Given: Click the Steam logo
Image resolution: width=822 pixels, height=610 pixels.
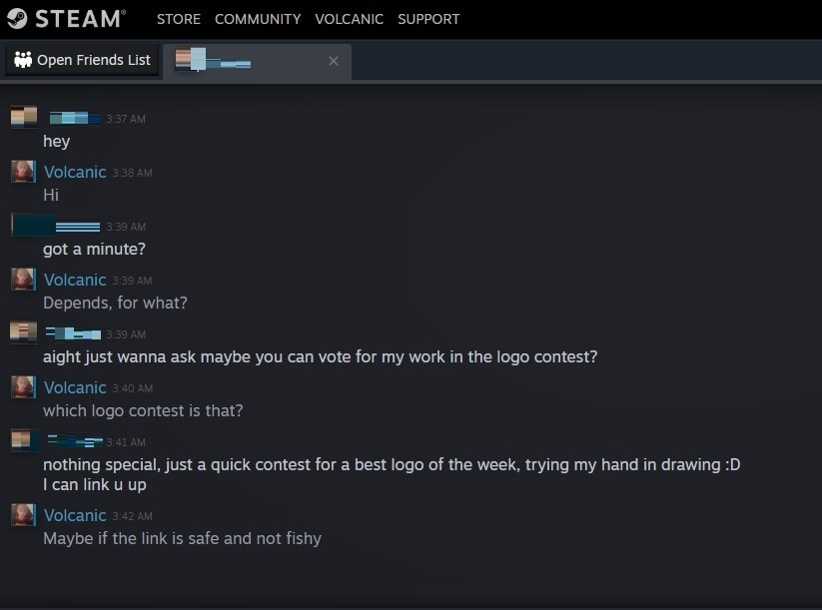Looking at the screenshot, I should (66, 19).
